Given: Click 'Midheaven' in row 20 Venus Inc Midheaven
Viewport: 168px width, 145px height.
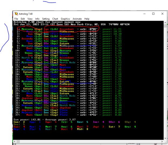Looking at the screenshot, I should (x=67, y=74).
